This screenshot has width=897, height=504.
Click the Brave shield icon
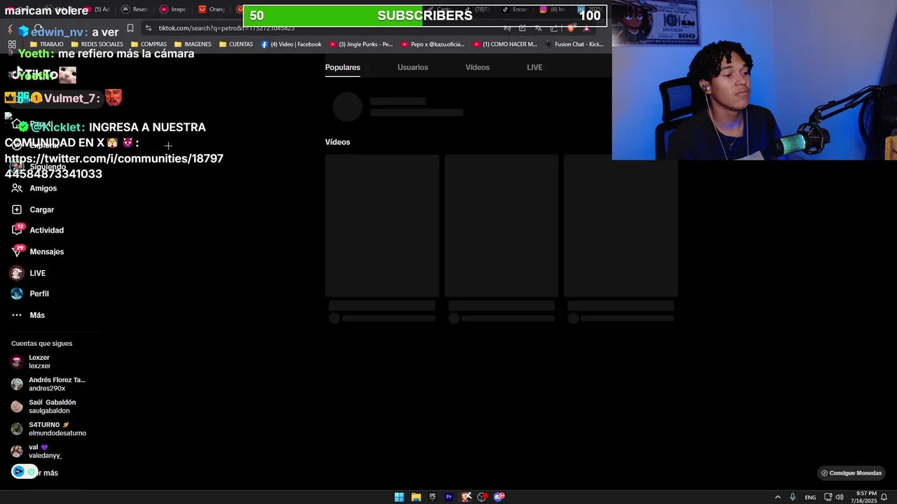click(x=571, y=28)
